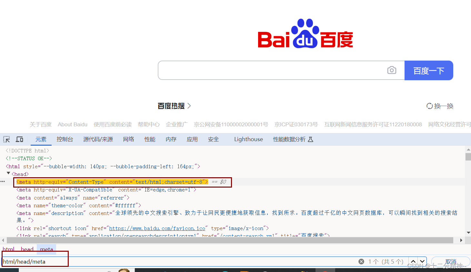Image resolution: width=471 pixels, height=272 pixels.
Task: Open the 源代码/来源 tab
Action: [98, 139]
